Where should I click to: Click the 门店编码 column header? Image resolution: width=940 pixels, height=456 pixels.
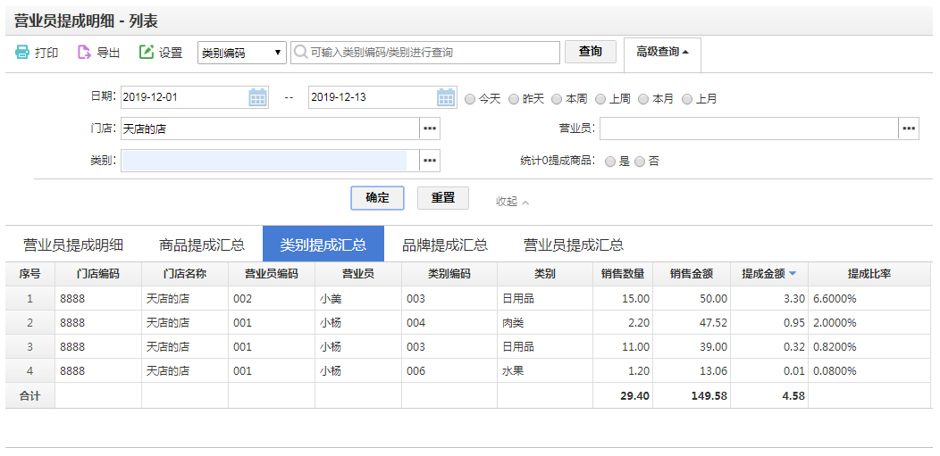click(x=98, y=274)
